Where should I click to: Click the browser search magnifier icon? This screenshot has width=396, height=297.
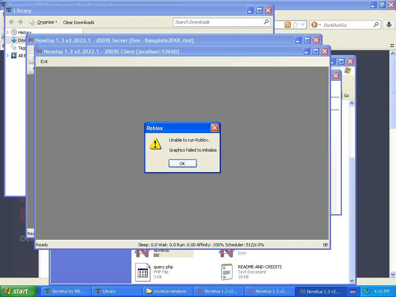[x=376, y=24]
